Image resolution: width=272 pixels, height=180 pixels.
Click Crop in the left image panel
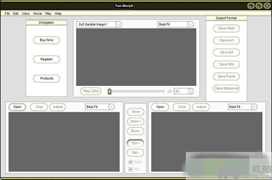pos(39,107)
